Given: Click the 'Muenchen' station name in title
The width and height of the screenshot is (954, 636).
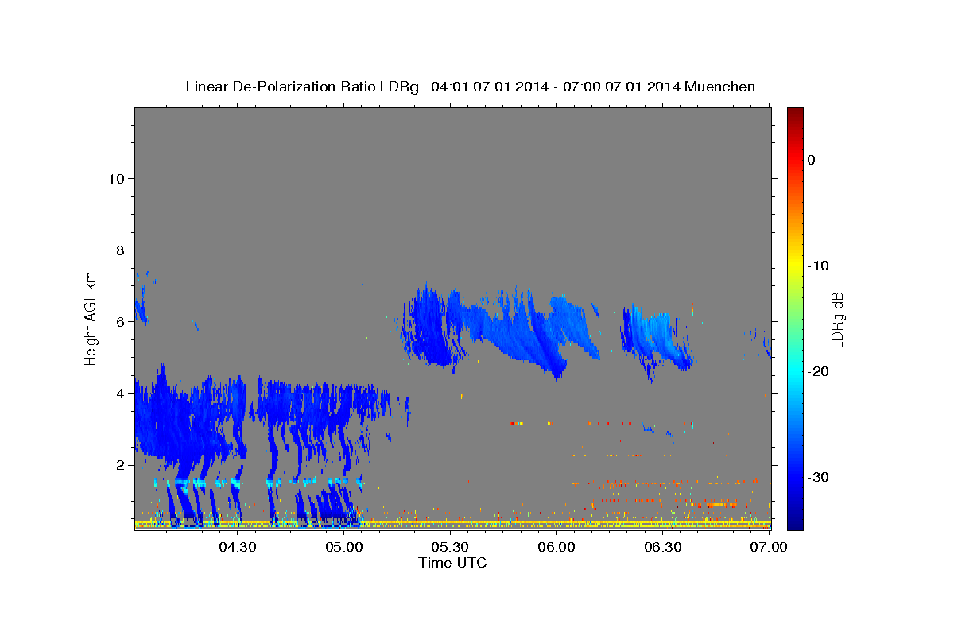Looking at the screenshot, I should click(719, 87).
